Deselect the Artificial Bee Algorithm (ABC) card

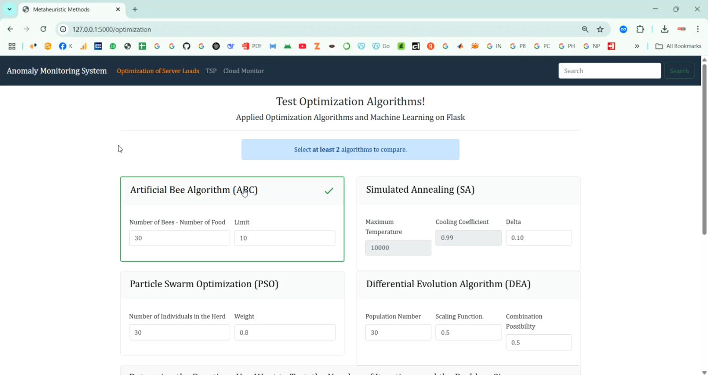232,190
